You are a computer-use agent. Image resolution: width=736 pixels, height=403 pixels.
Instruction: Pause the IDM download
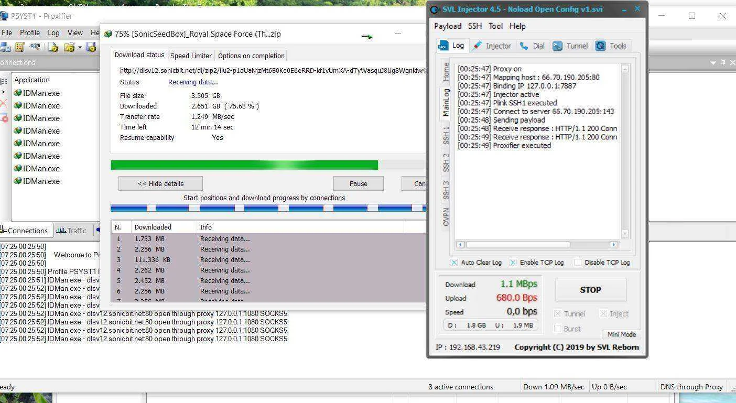(358, 183)
